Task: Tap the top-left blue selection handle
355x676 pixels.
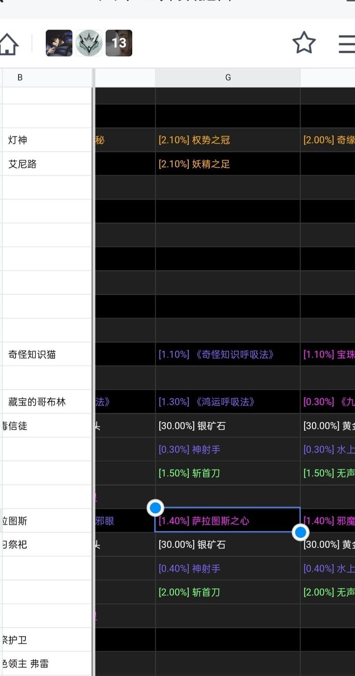Action: click(155, 508)
